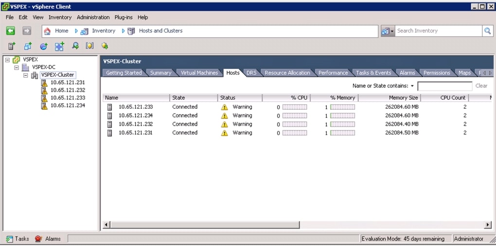
Task: Open the Plug-ins menu
Action: tap(124, 17)
